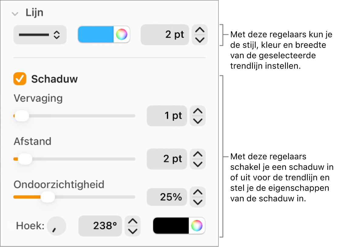337x247 pixels.
Task: Uncheck the Schaduw checkbox
Action: (x=20, y=79)
